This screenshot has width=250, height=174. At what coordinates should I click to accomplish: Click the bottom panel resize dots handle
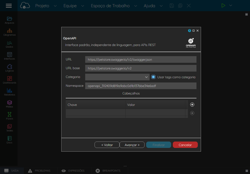(125, 166)
